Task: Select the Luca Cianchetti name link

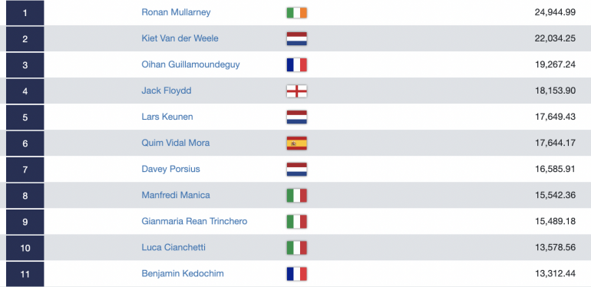Action: click(x=173, y=247)
